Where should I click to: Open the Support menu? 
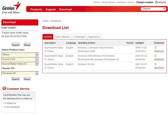(51, 9)
